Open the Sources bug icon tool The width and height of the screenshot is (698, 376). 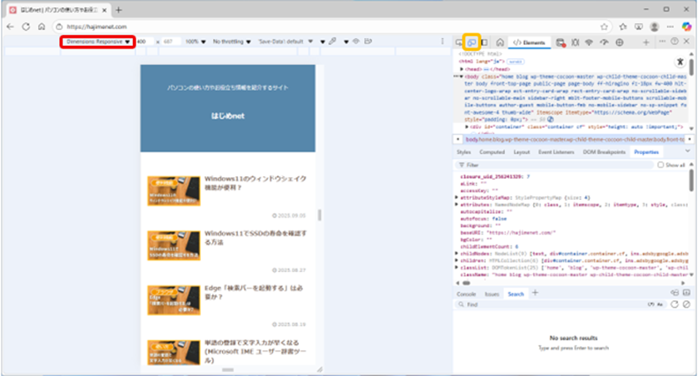tap(575, 42)
